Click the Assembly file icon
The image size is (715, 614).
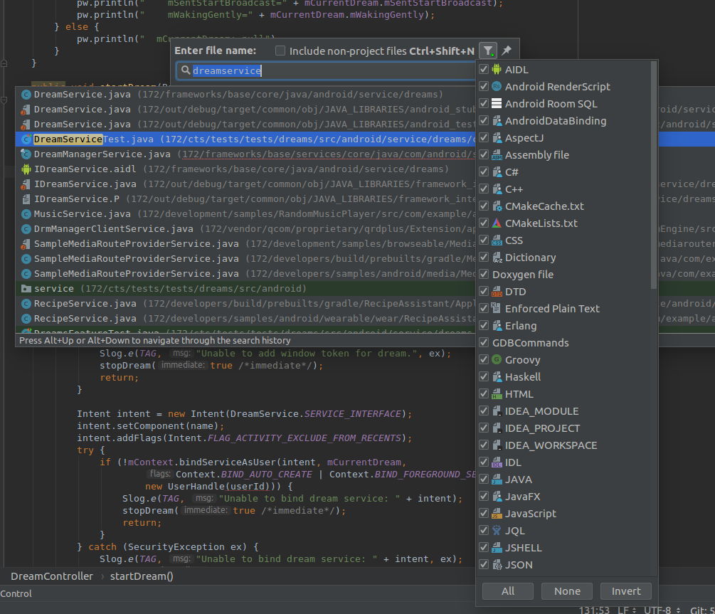(497, 154)
